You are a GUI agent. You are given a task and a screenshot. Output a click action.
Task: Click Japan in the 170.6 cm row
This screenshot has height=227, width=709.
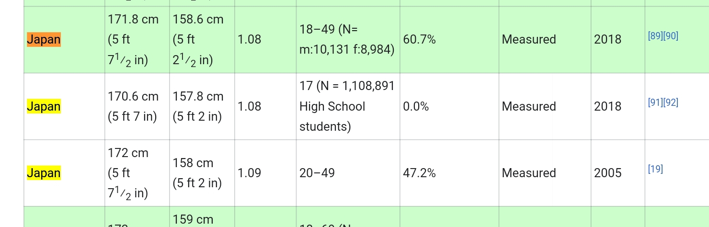pos(44,106)
